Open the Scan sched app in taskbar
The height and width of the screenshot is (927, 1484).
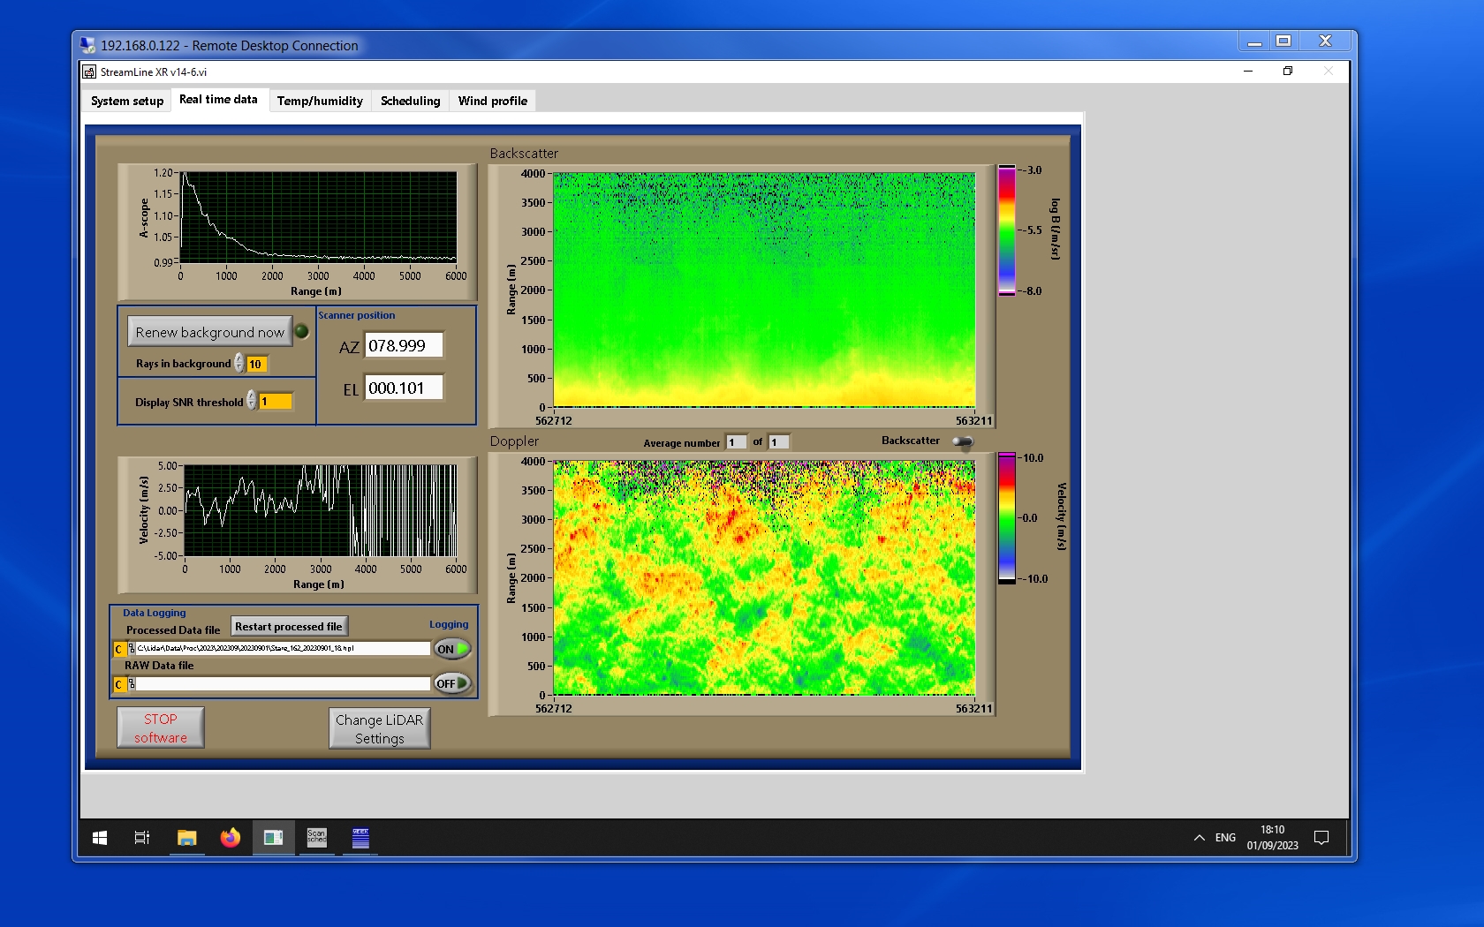click(316, 837)
